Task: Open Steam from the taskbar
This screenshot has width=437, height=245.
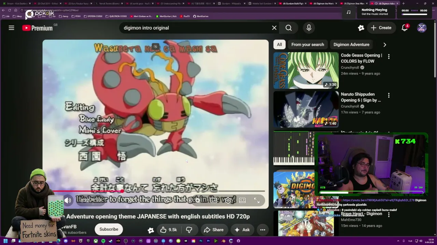Action: (111, 241)
